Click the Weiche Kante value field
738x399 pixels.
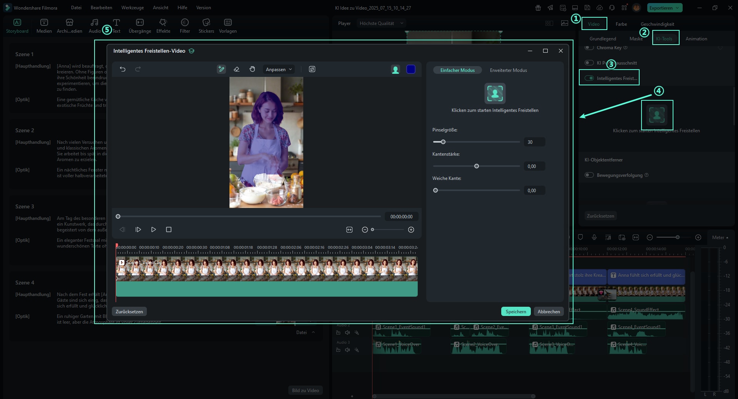[x=534, y=191]
